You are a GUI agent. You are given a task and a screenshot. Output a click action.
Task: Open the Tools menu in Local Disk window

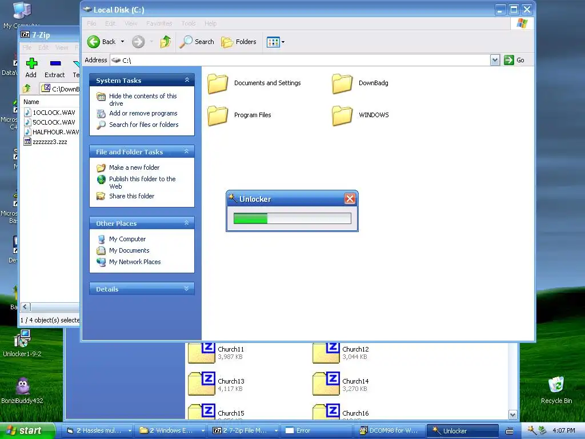(x=189, y=23)
